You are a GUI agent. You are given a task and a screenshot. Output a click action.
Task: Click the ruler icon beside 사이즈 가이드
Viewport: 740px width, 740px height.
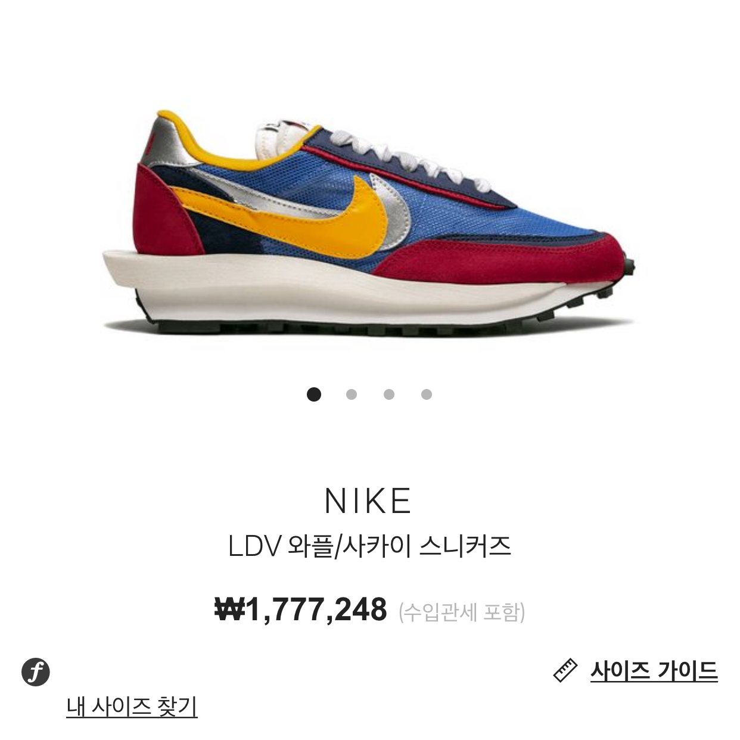point(565,670)
